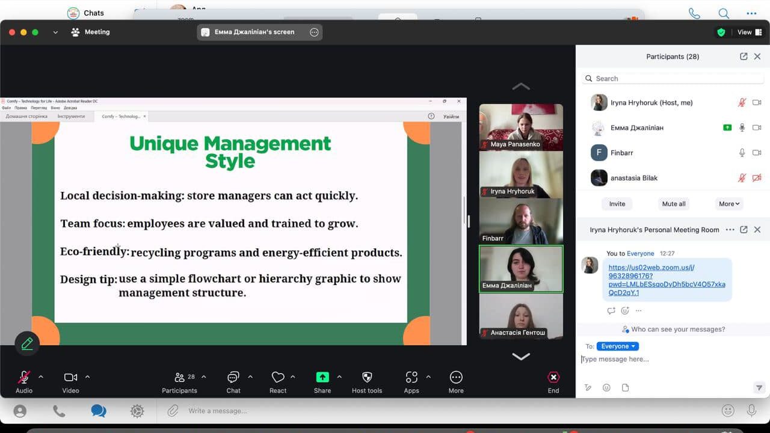Image resolution: width=770 pixels, height=433 pixels.
Task: Expand audio options arrow next to Audio
Action: [x=41, y=377]
